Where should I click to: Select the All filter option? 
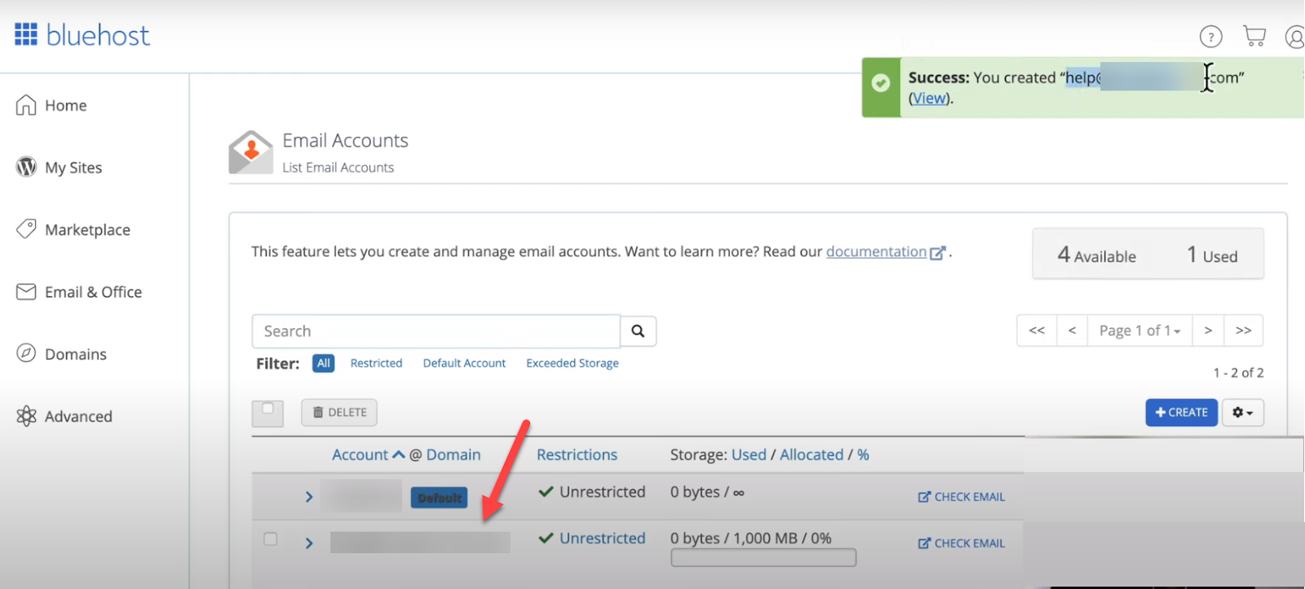coord(324,363)
